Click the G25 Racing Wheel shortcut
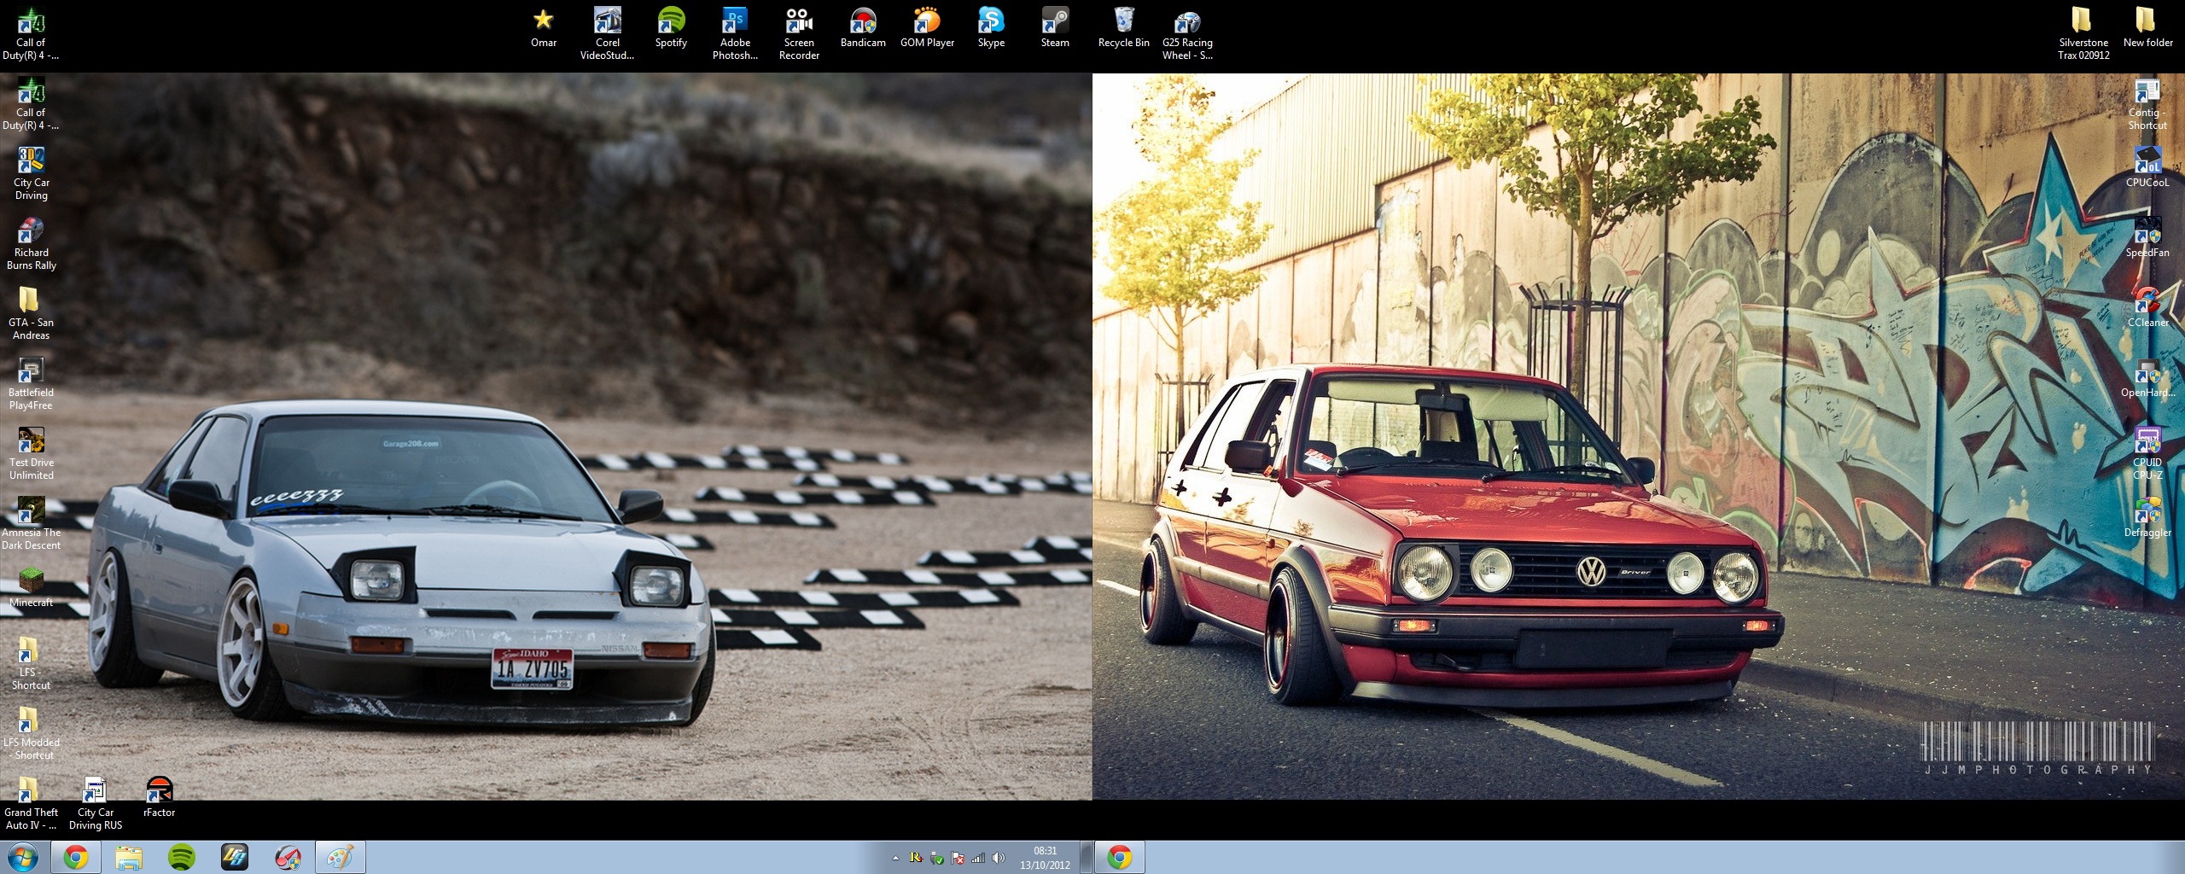 point(1187,33)
